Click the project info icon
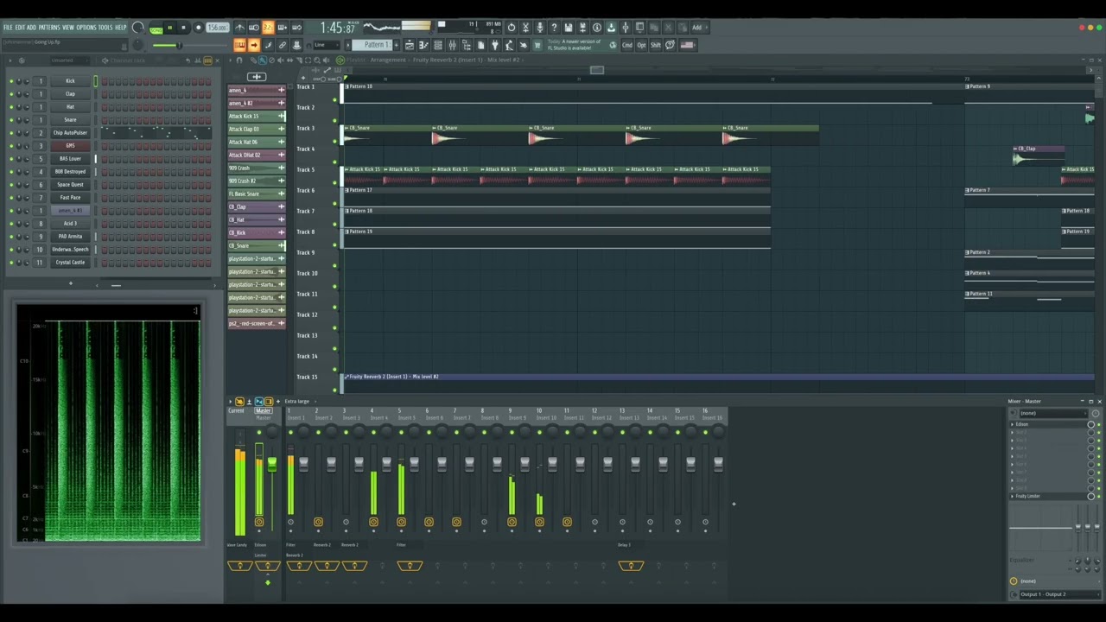 tap(596, 27)
